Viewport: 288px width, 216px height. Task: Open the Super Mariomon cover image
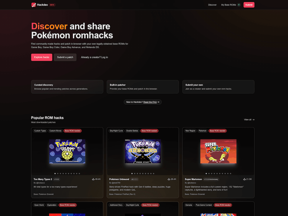coord(218,151)
